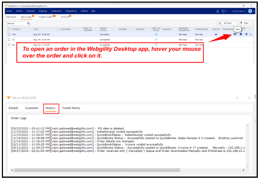260x180 pixels.
Task: Open the Customers menu
Action: point(56,11)
